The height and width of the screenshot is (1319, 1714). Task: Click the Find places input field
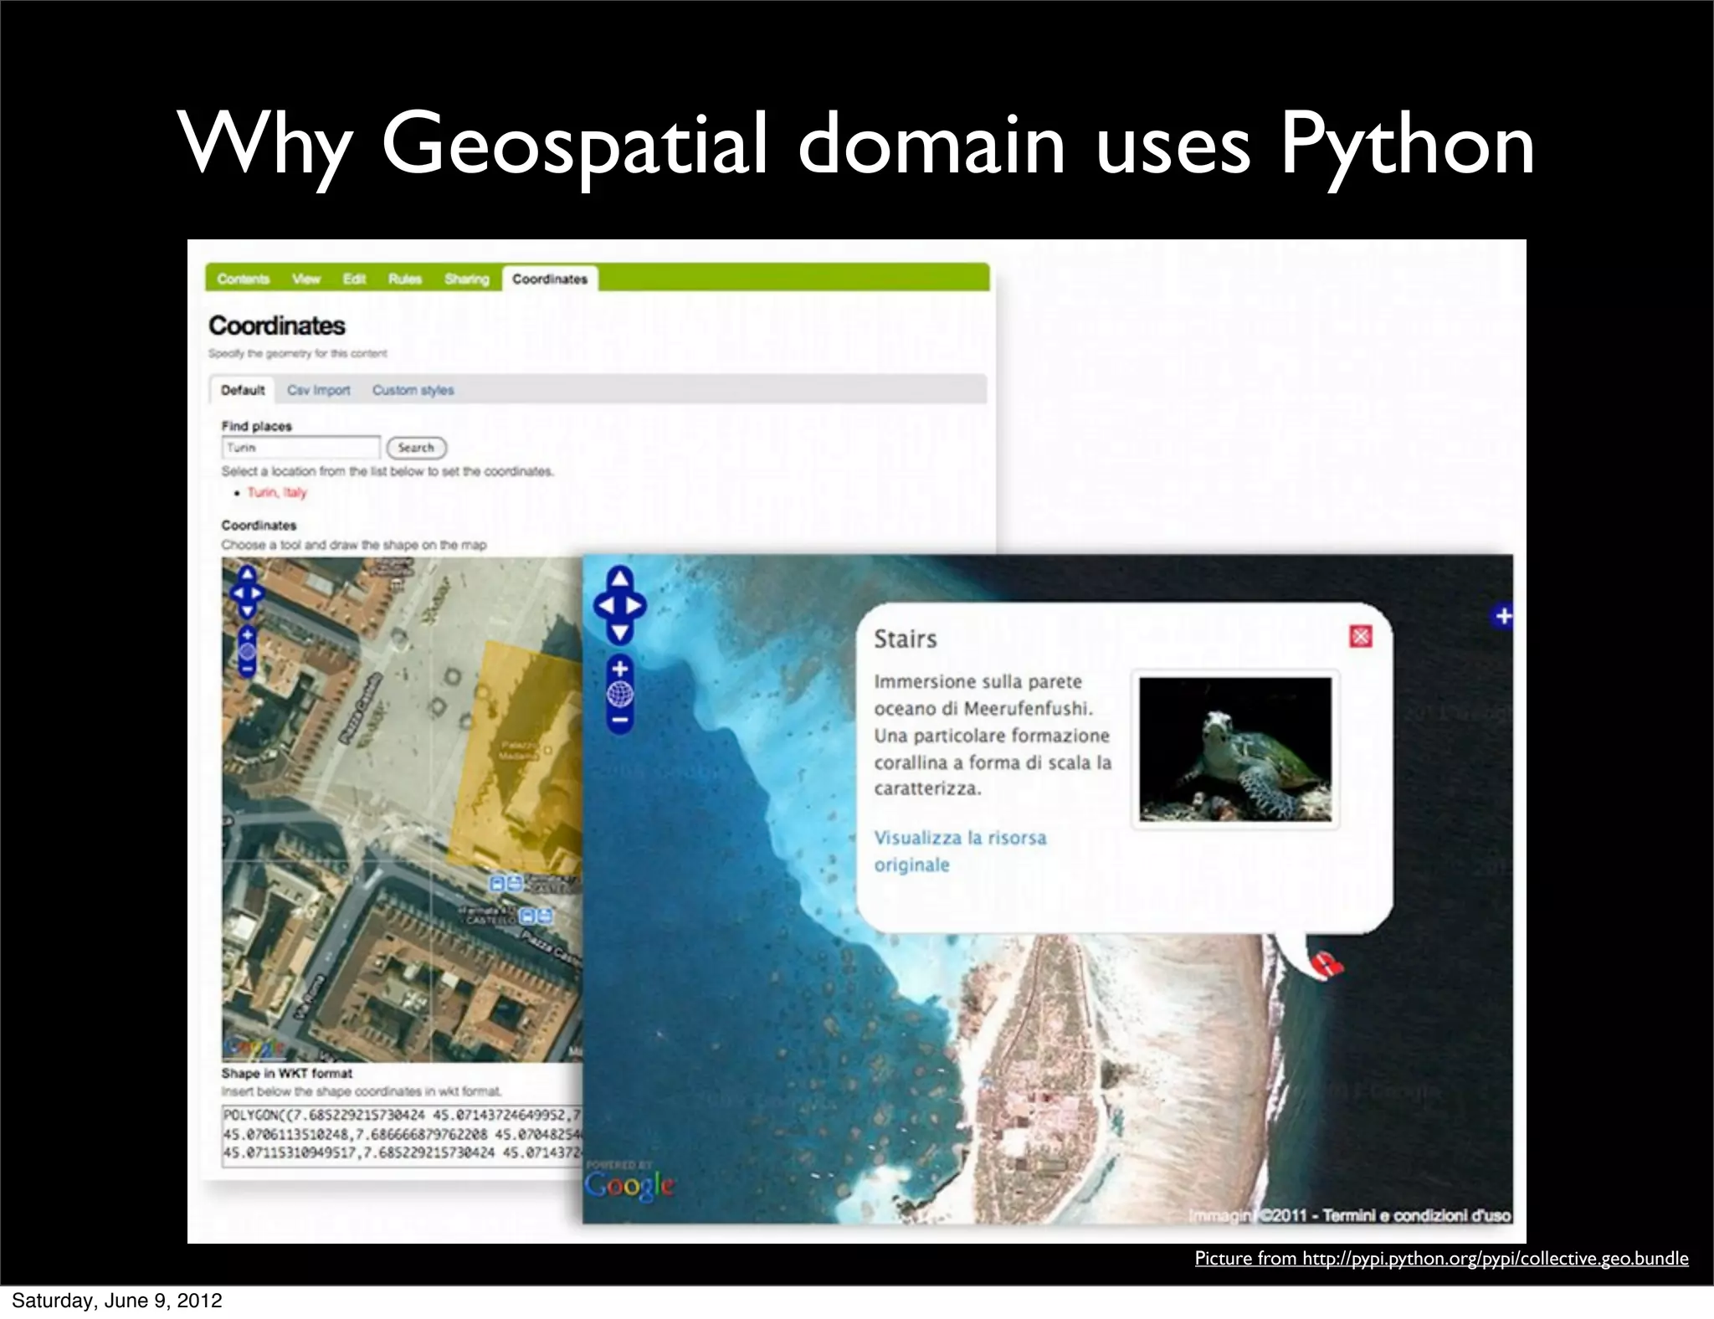(x=300, y=448)
